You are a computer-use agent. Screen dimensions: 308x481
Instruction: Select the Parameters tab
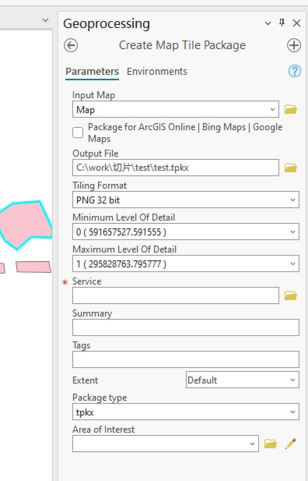tap(92, 72)
